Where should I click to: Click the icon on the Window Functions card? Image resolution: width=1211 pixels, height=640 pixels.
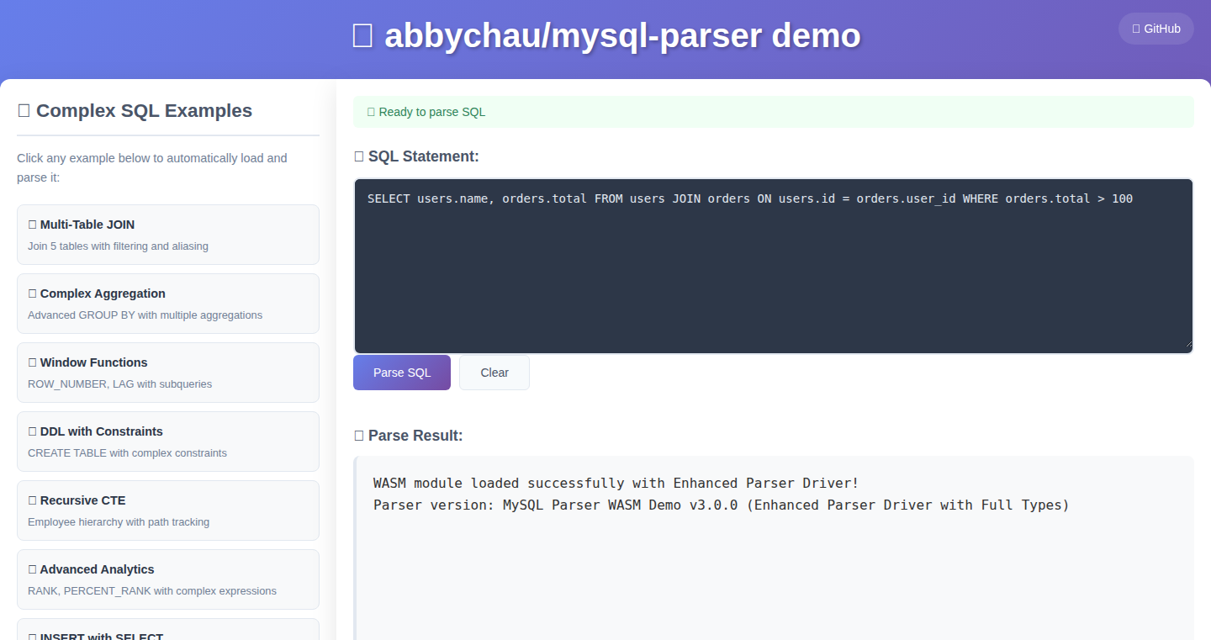coord(32,362)
